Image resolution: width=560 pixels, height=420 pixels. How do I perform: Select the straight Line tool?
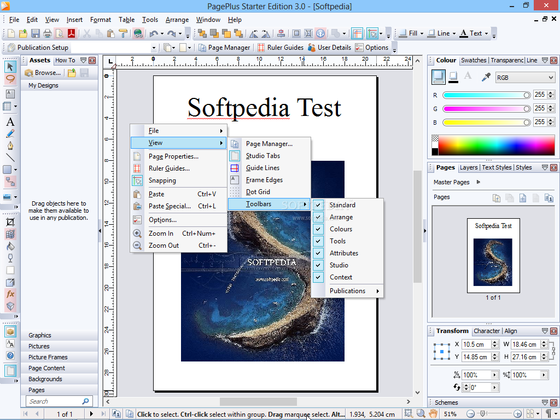coord(10,157)
